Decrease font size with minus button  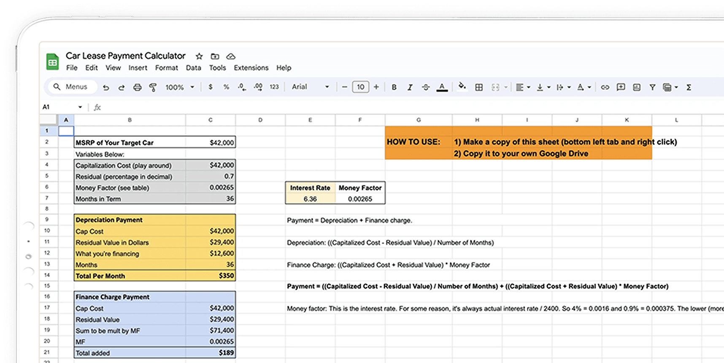[344, 87]
